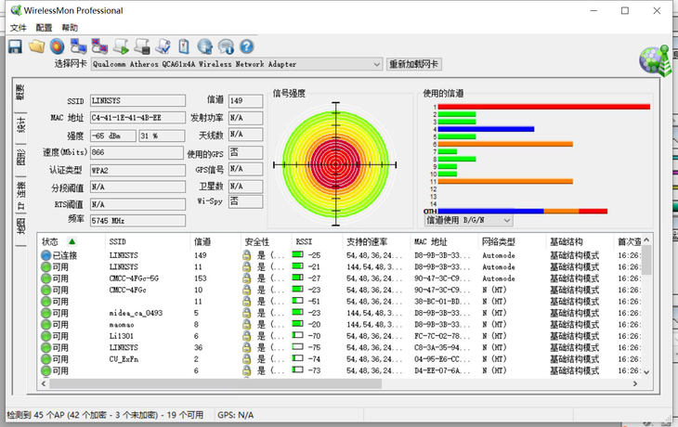Click the 速度 field showing 866
Screen dimensions: 678x427
[137, 152]
